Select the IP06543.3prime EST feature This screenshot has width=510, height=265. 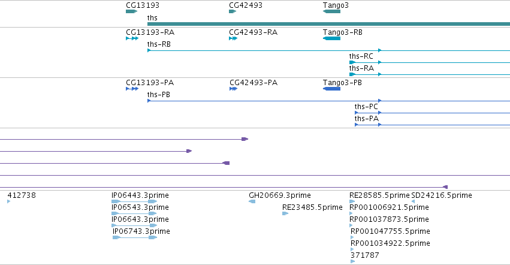pos(134,213)
